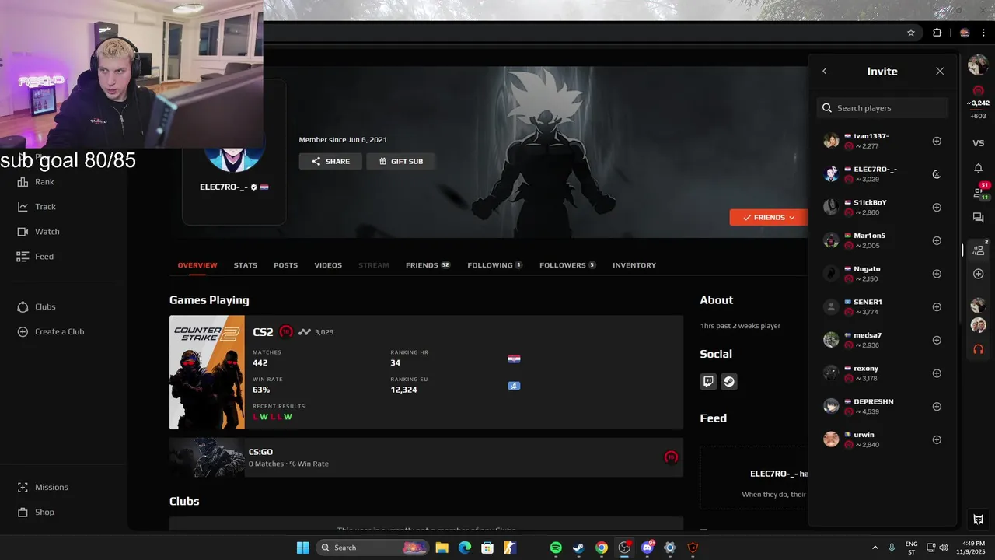This screenshot has width=995, height=560.
Task: Open the FRIENDS dropdown button
Action: click(x=768, y=217)
